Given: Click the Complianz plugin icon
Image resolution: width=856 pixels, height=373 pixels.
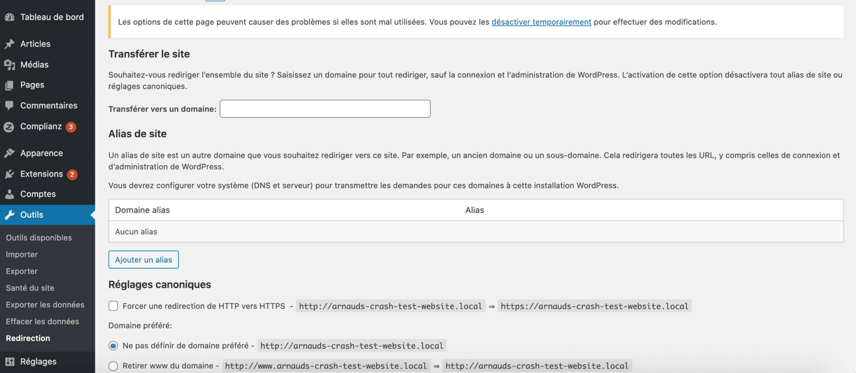Looking at the screenshot, I should (9, 127).
